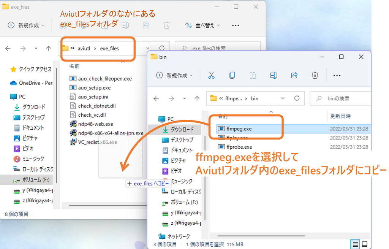Screen dimensions: 389x249
Task: Open ダウンロード in exe_files sidebar
Action: click(29, 107)
